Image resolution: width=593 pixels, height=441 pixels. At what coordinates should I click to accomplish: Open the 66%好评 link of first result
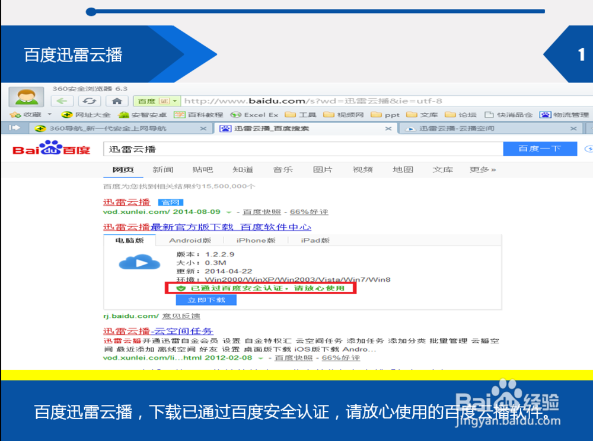tap(309, 212)
